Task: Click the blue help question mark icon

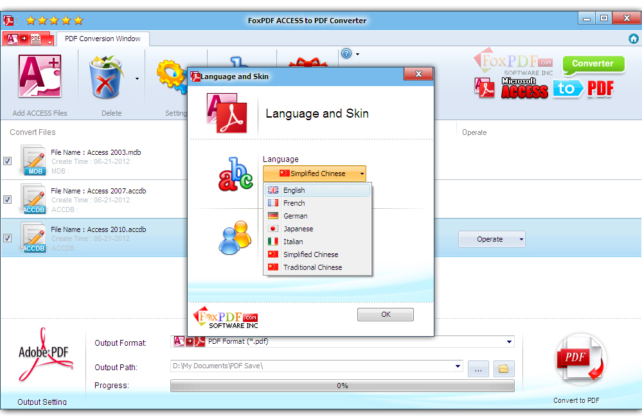Action: (x=346, y=53)
